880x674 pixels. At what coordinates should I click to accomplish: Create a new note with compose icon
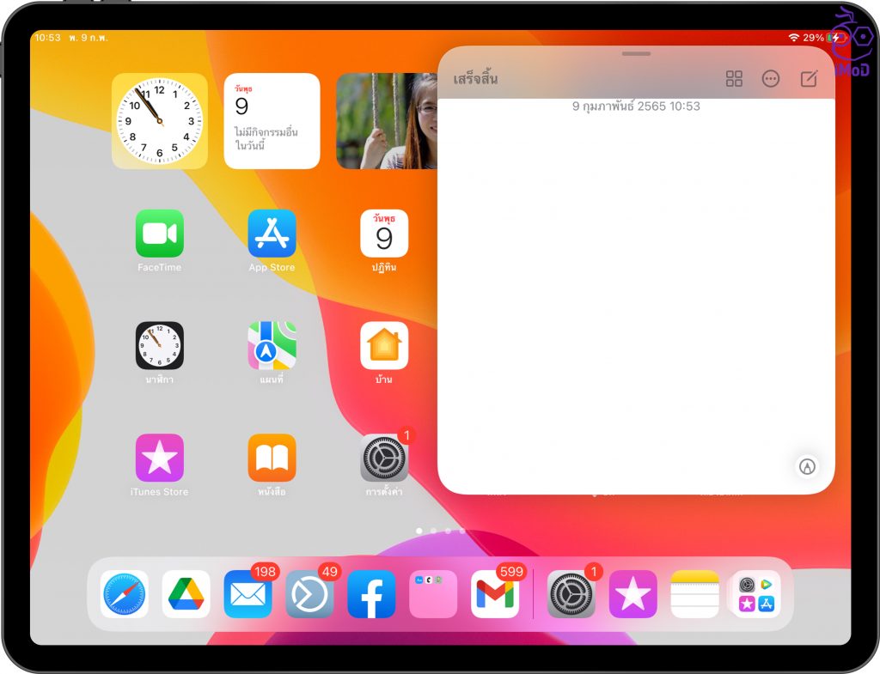809,79
